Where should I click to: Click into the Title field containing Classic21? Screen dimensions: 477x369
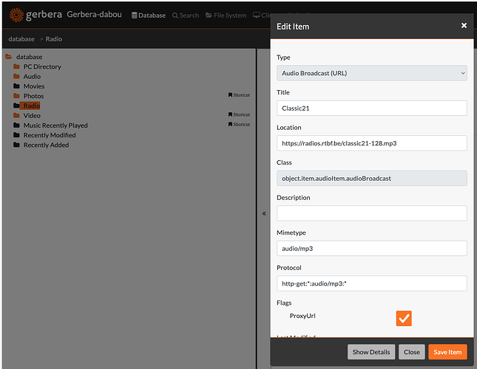click(371, 108)
